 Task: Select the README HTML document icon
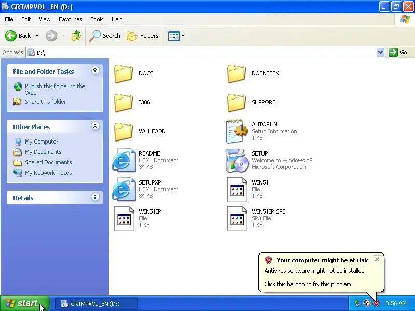[123, 160]
